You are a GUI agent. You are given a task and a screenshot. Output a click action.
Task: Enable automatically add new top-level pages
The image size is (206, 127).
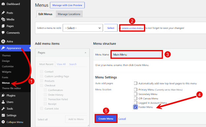pyautogui.click(x=135, y=83)
